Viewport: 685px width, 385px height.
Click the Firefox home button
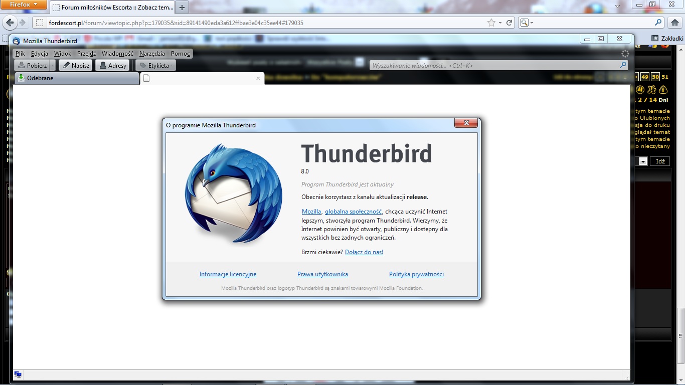point(674,23)
